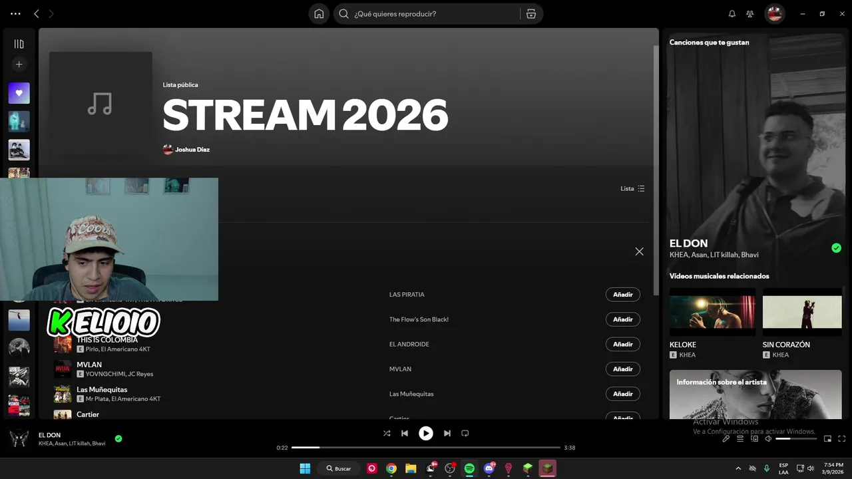
Task: Open EL DON title in right panel
Action: click(x=688, y=243)
